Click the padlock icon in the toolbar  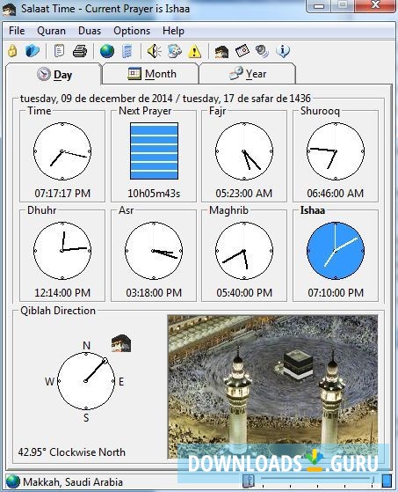coord(12,51)
